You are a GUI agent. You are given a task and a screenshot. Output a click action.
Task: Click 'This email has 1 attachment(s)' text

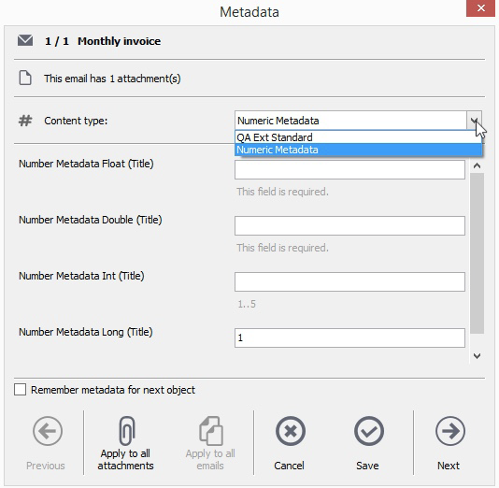point(112,79)
